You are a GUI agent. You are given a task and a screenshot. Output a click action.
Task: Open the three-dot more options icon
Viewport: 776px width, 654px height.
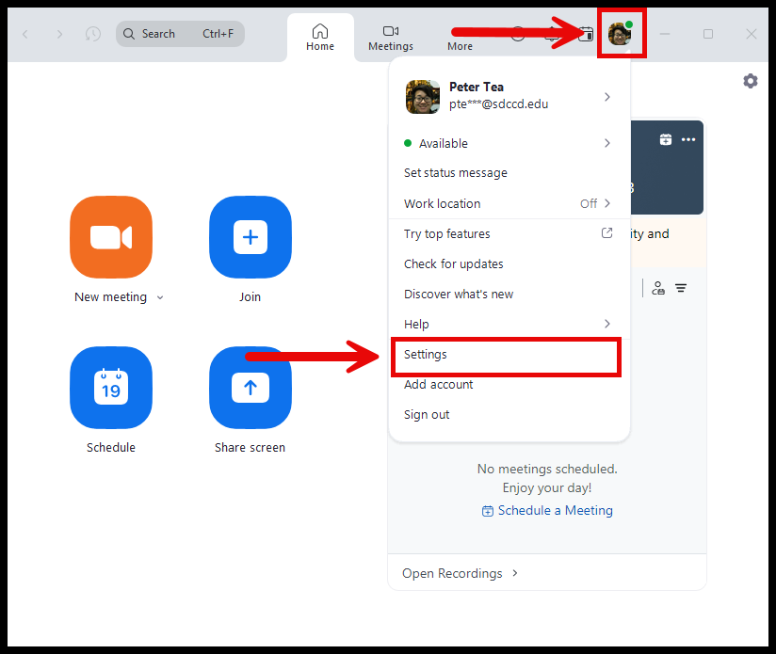pos(688,139)
